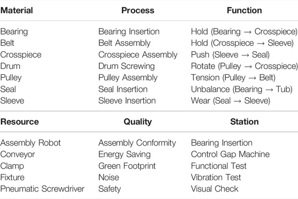Select the Visual Check station
This screenshot has height=199, width=298.
coord(215,189)
